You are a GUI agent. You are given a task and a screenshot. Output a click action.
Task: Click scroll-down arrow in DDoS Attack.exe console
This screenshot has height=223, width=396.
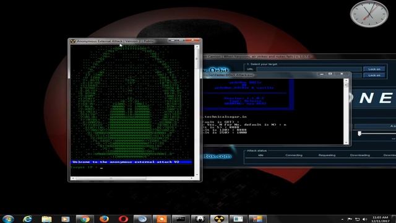[346, 142]
